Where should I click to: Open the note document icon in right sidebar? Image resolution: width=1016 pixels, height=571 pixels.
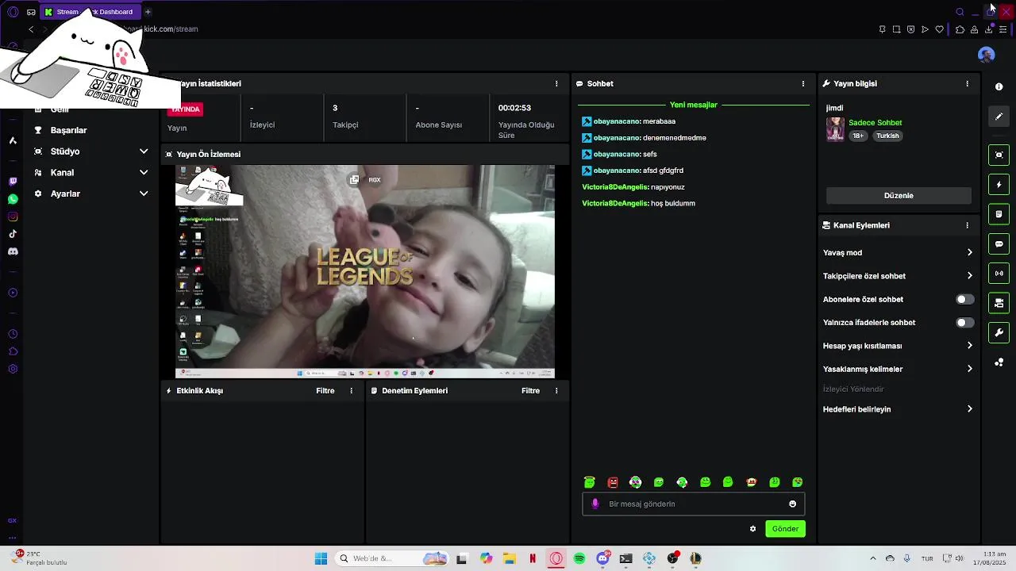(999, 214)
